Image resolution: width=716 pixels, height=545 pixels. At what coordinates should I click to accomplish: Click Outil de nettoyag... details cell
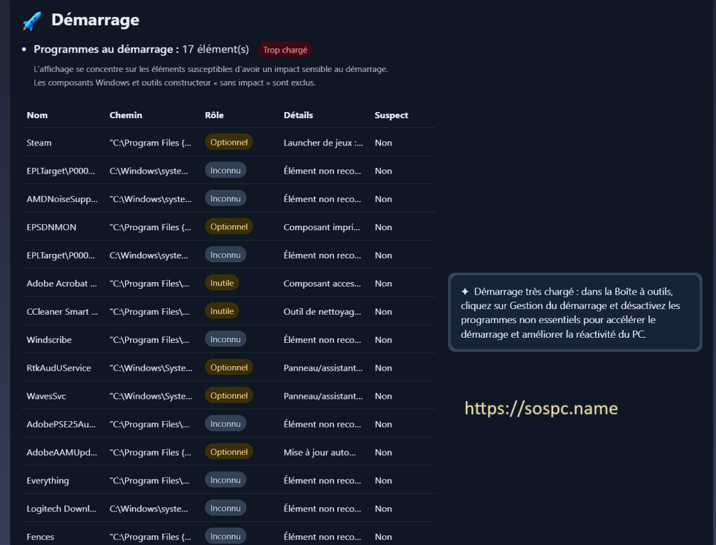point(322,311)
